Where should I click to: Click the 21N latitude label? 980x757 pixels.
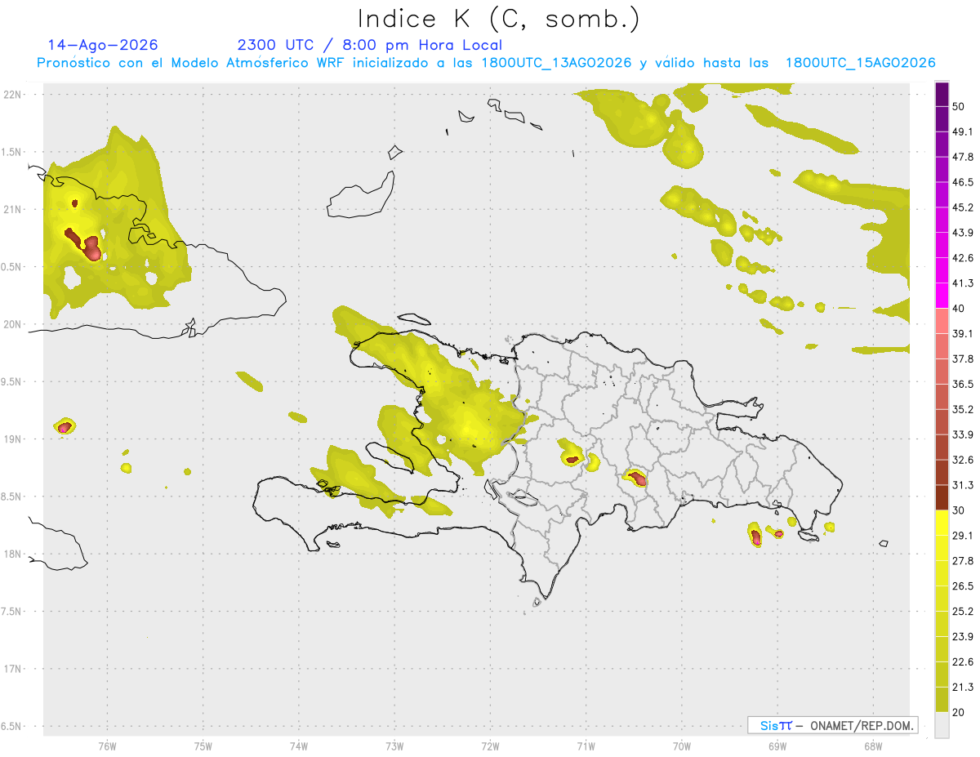point(13,209)
